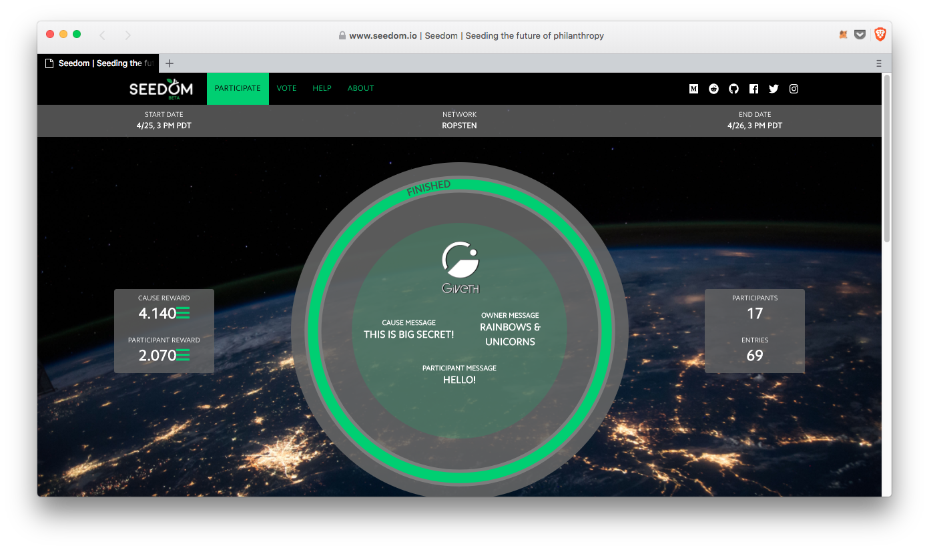
Task: Open Seedom's Twitter profile
Action: tap(773, 88)
